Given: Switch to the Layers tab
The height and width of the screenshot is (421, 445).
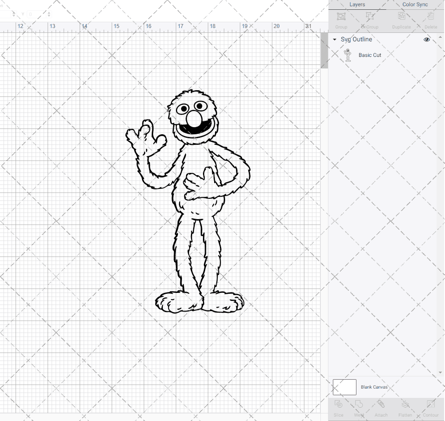Looking at the screenshot, I should coord(357,4).
